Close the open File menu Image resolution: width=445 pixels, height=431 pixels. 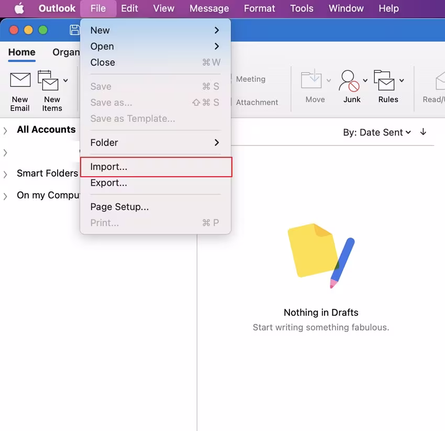(98, 8)
